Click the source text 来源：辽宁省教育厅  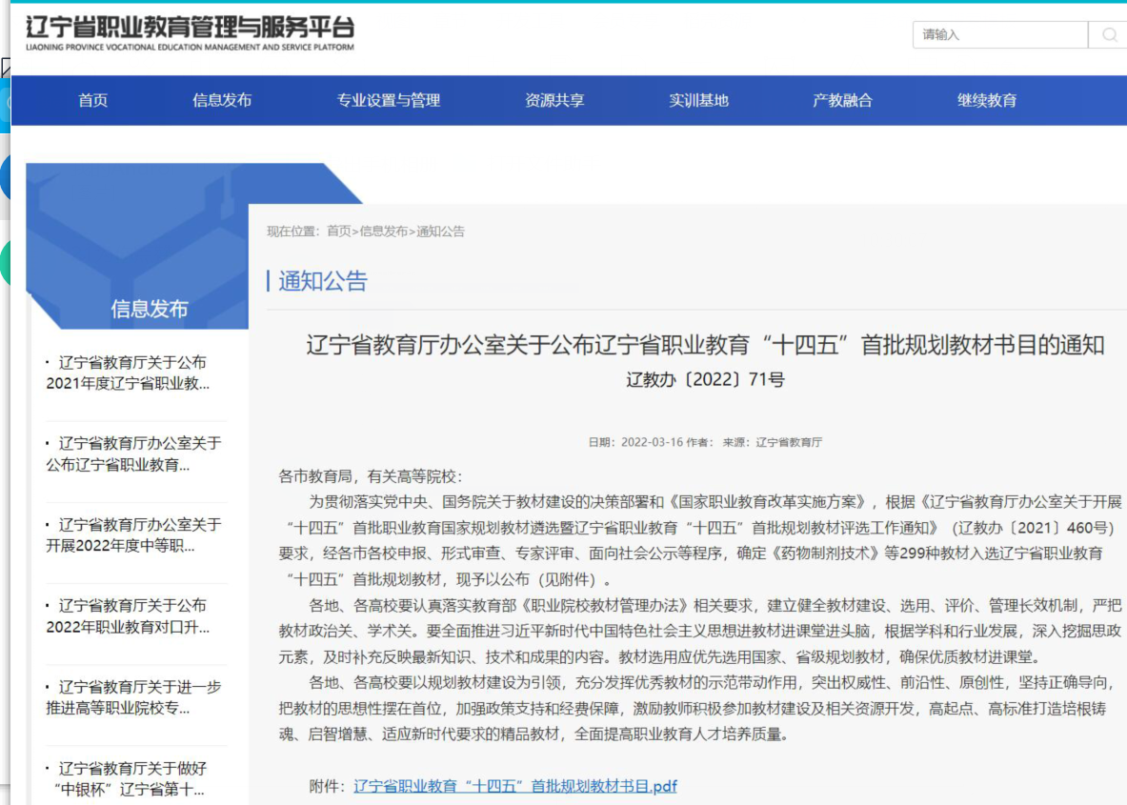(x=772, y=442)
